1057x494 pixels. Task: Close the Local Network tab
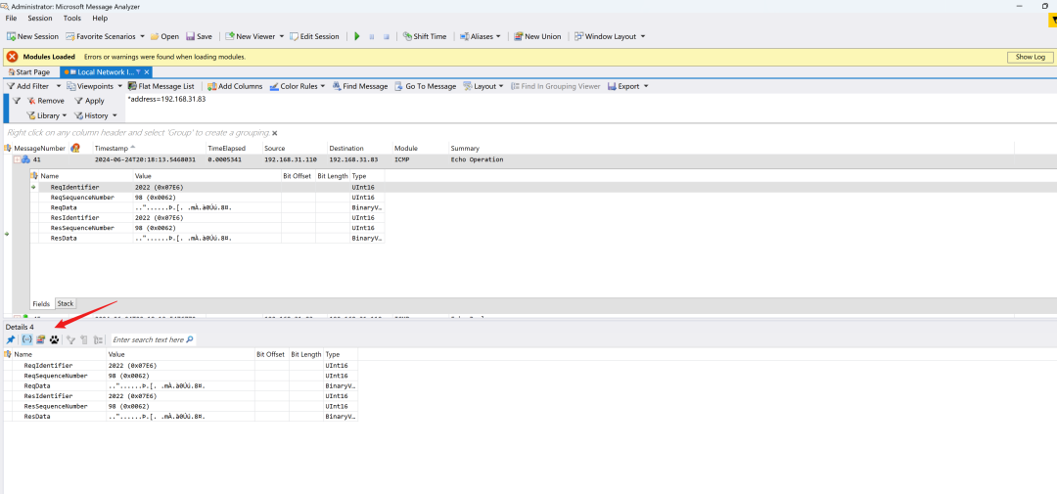147,71
